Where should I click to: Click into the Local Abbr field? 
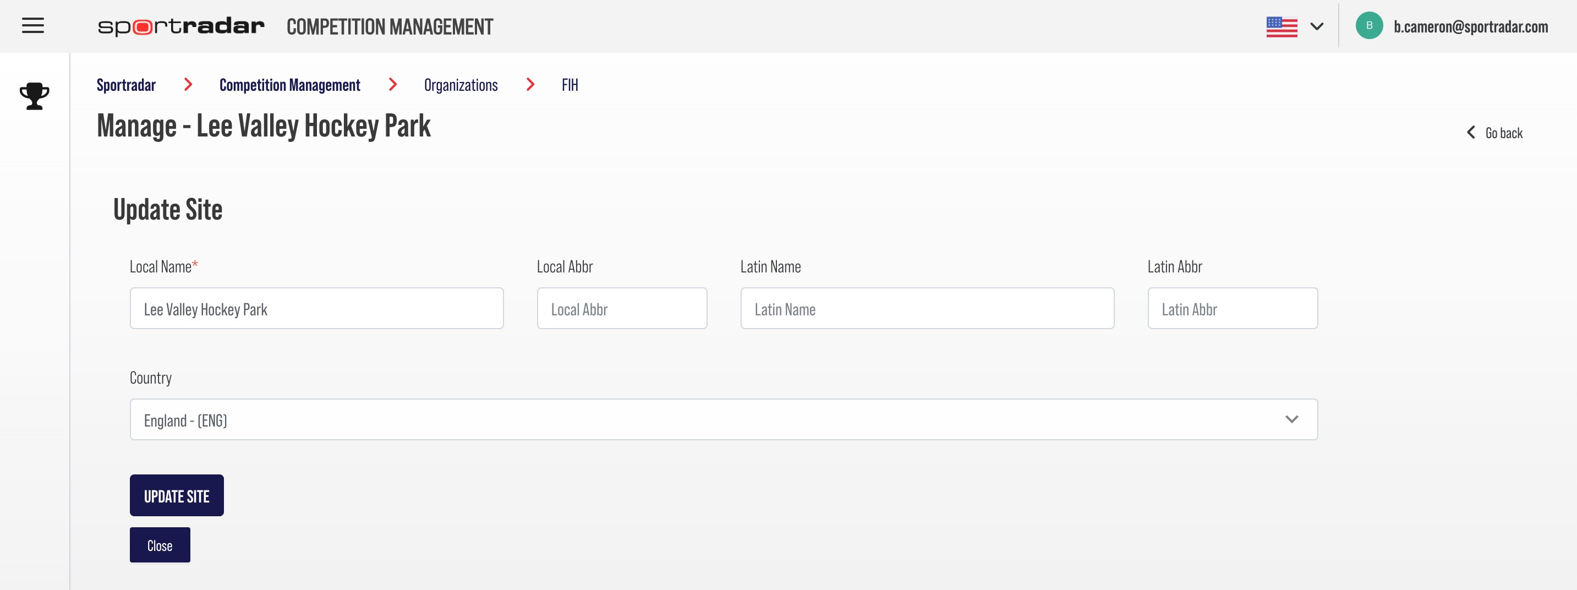622,308
